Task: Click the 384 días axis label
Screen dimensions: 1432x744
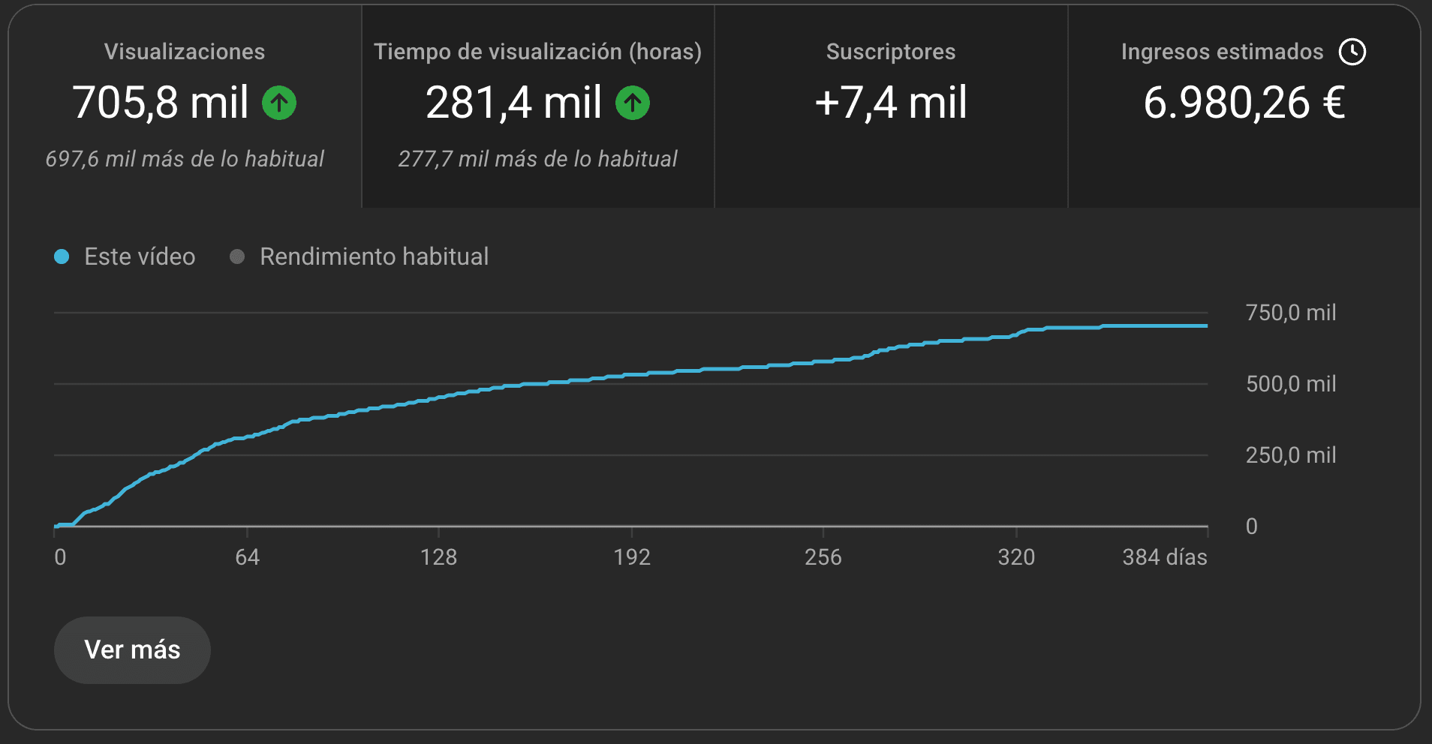Action: pos(1164,557)
